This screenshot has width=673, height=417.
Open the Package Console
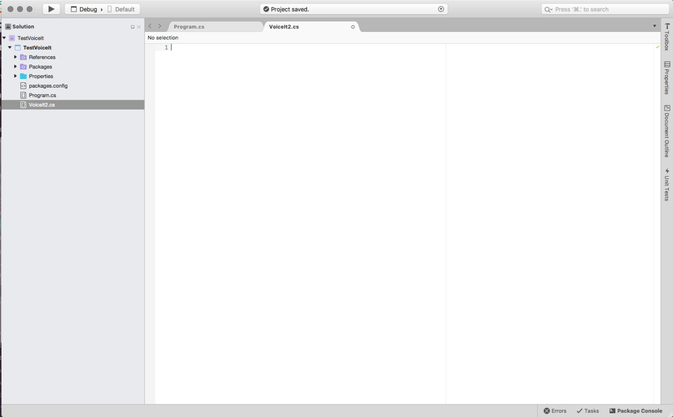pyautogui.click(x=636, y=411)
